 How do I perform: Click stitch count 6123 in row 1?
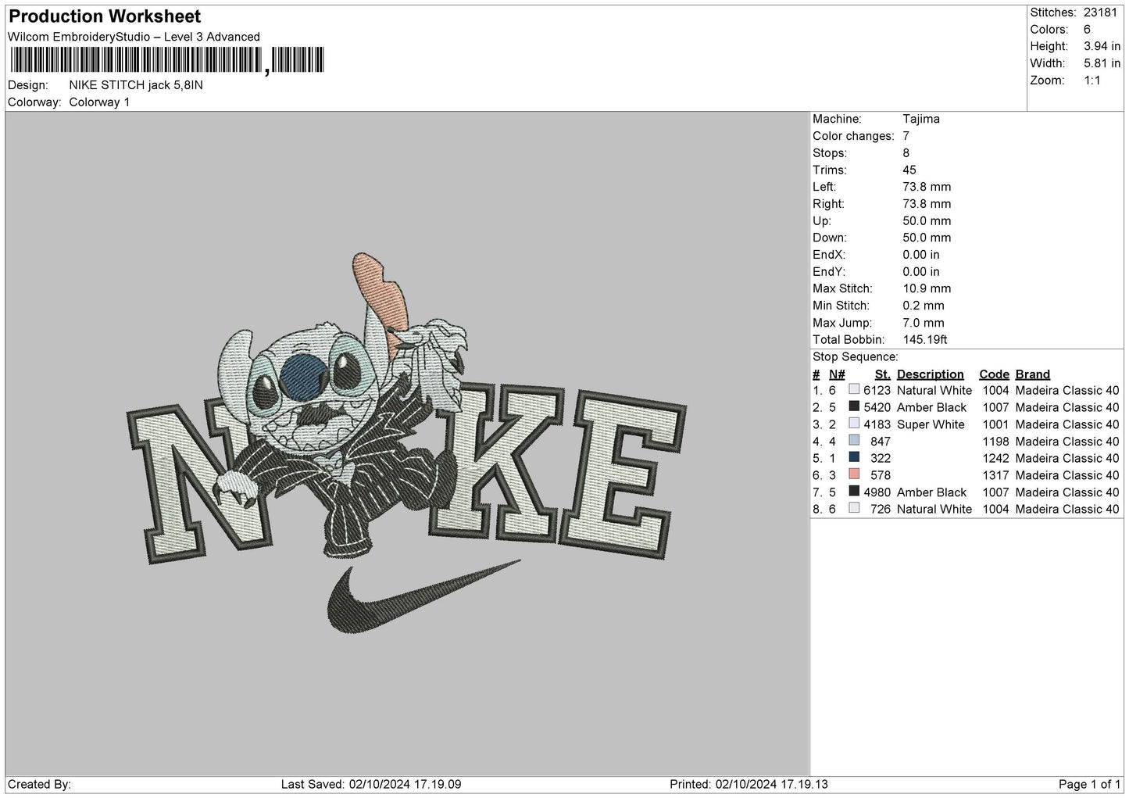(x=877, y=390)
